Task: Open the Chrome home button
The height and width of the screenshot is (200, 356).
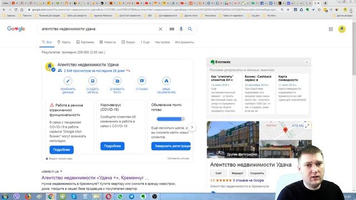Action: [22, 10]
